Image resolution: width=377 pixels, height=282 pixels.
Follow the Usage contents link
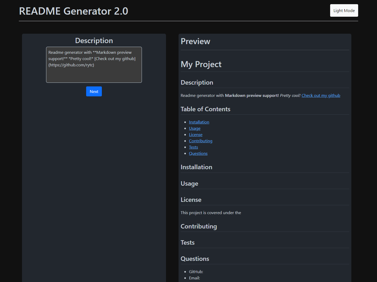195,128
